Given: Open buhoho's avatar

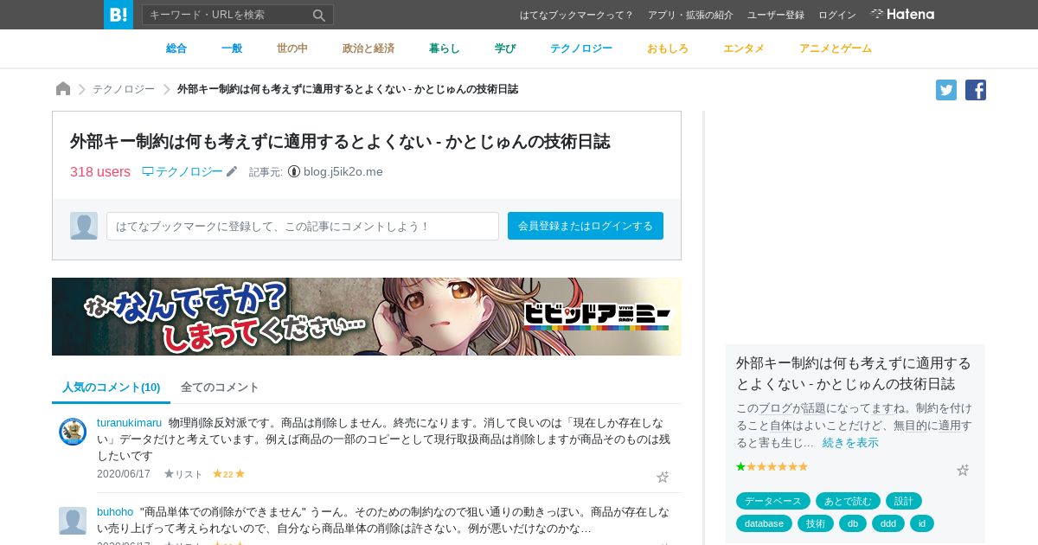Looking at the screenshot, I should coord(73,521).
